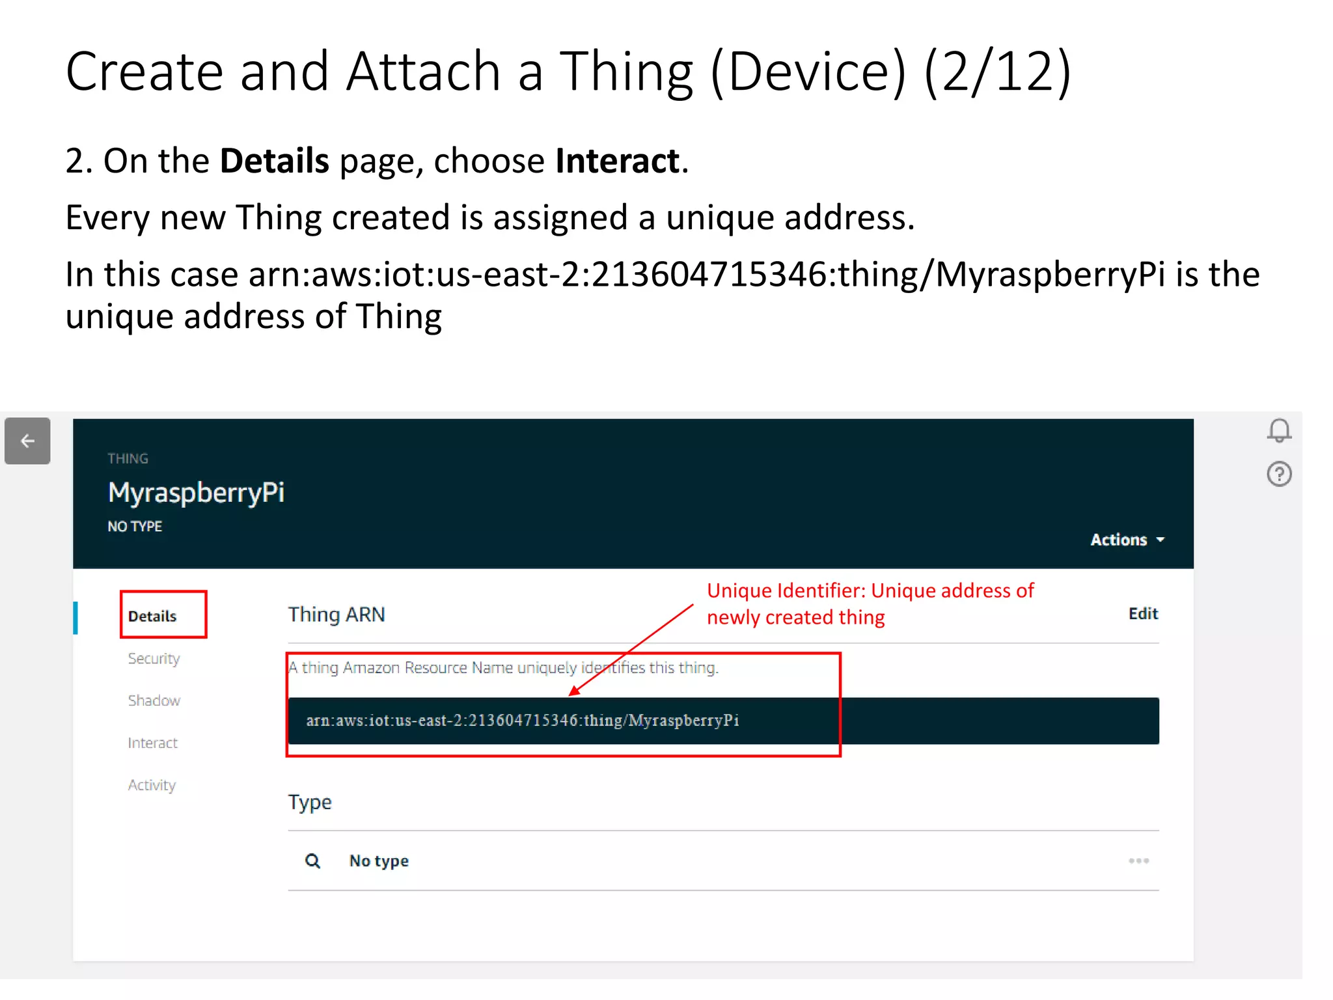The height and width of the screenshot is (1000, 1333).
Task: Choose the Interact tab
Action: (x=152, y=743)
